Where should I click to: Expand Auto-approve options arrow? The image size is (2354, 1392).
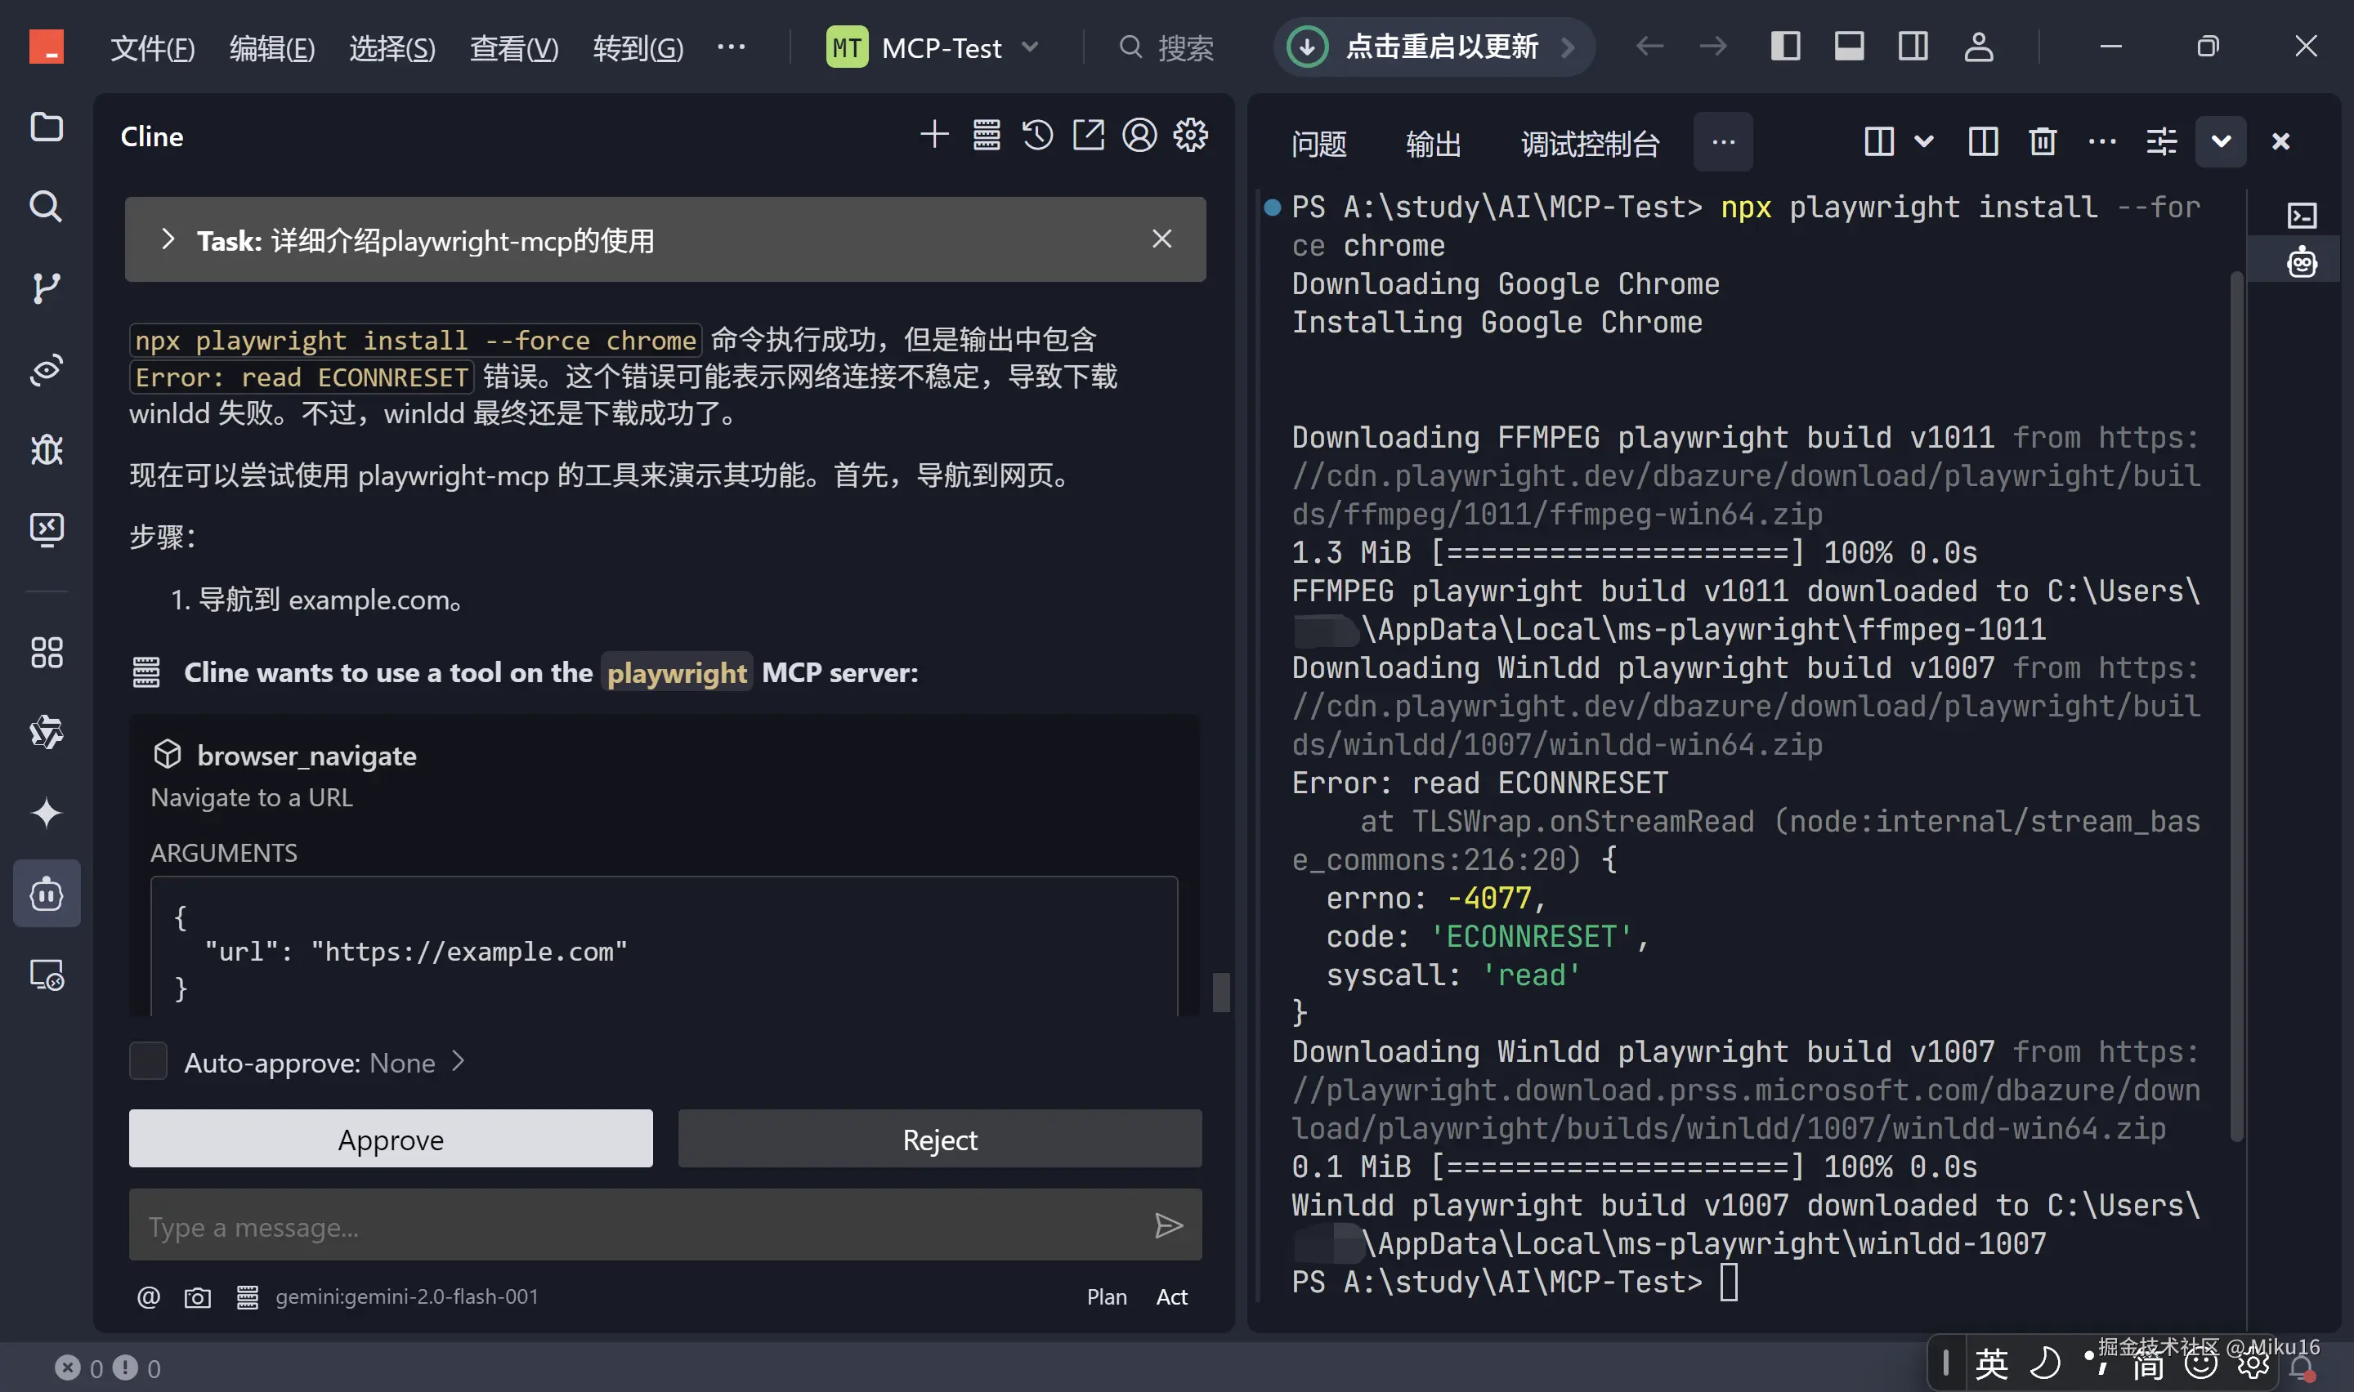458,1062
